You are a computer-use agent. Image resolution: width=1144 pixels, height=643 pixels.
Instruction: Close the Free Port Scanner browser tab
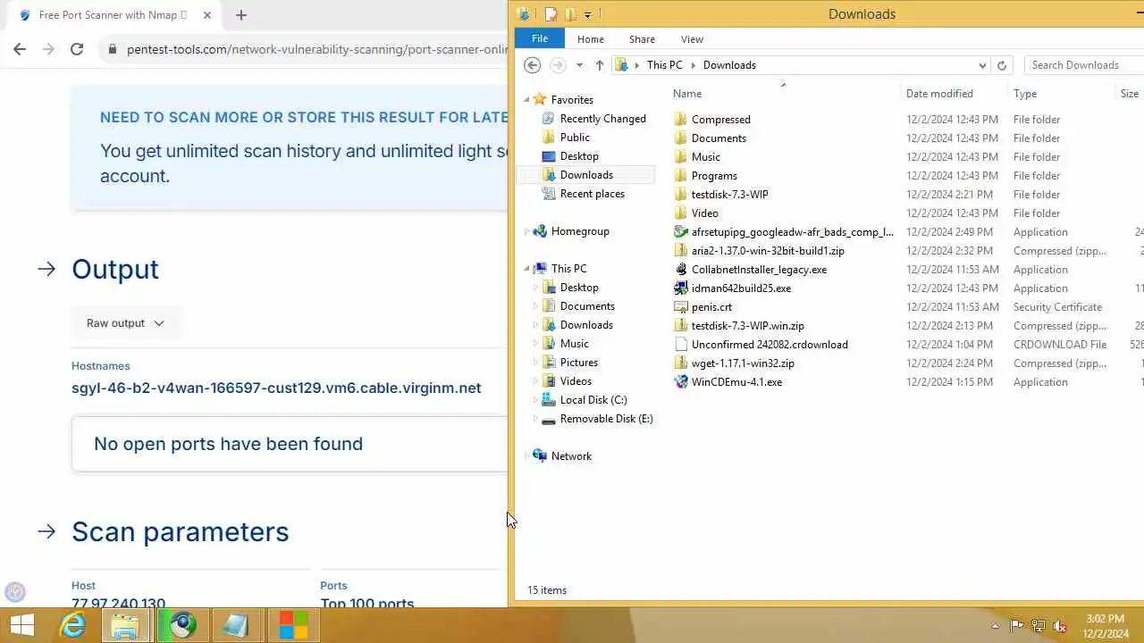tap(207, 15)
